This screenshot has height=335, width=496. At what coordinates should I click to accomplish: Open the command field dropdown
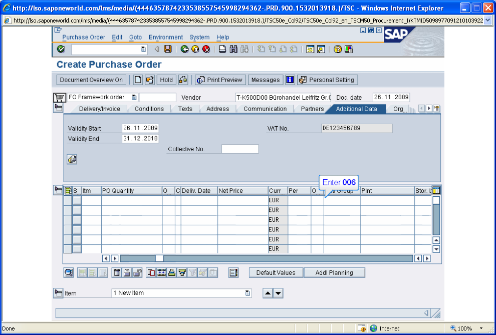coord(143,49)
